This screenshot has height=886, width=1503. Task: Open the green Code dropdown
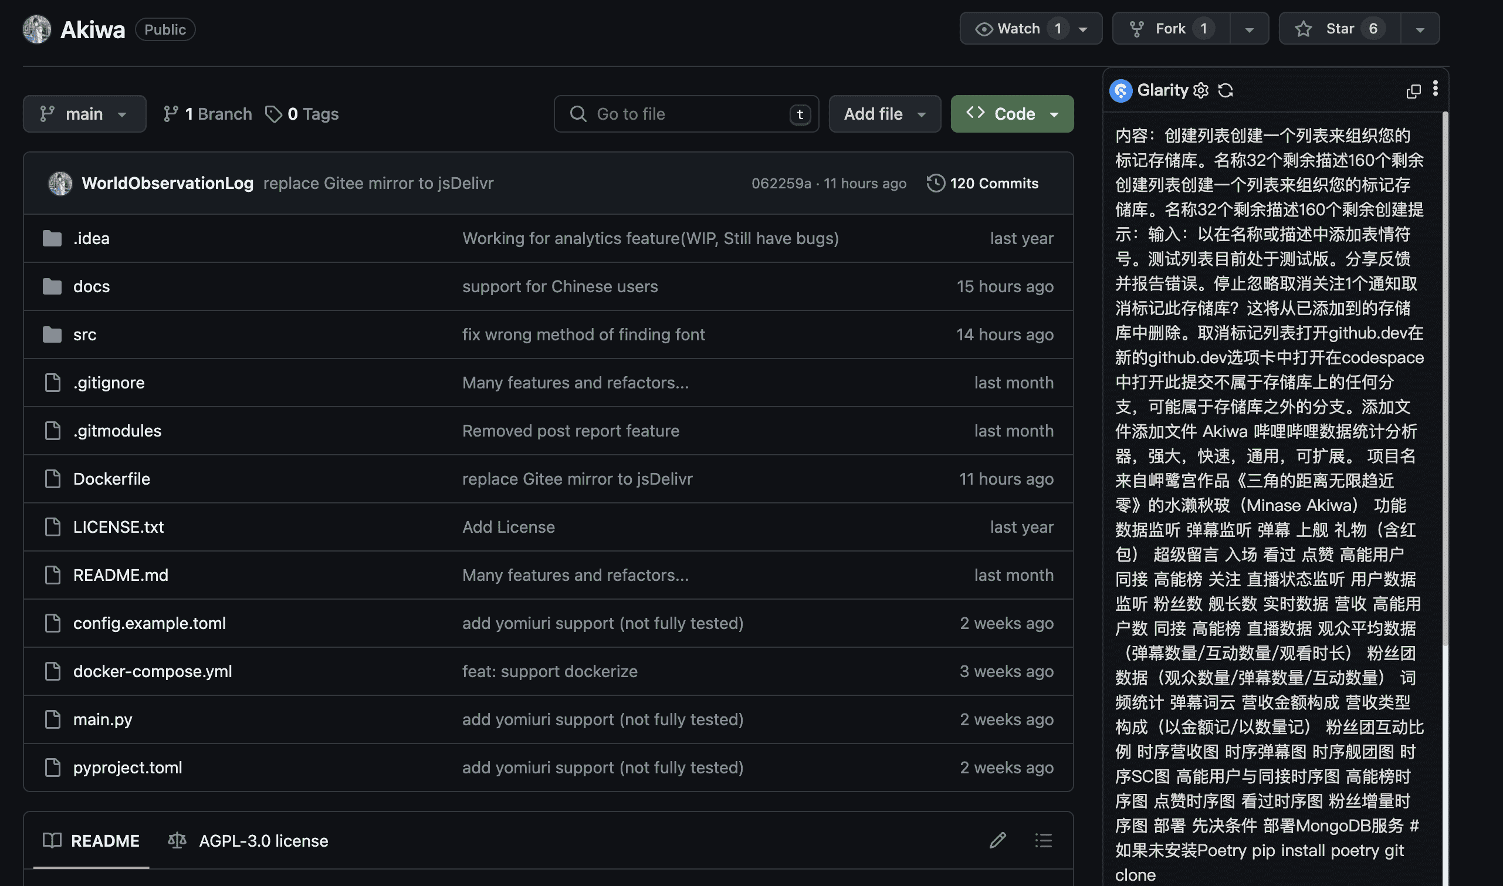pos(1012,113)
